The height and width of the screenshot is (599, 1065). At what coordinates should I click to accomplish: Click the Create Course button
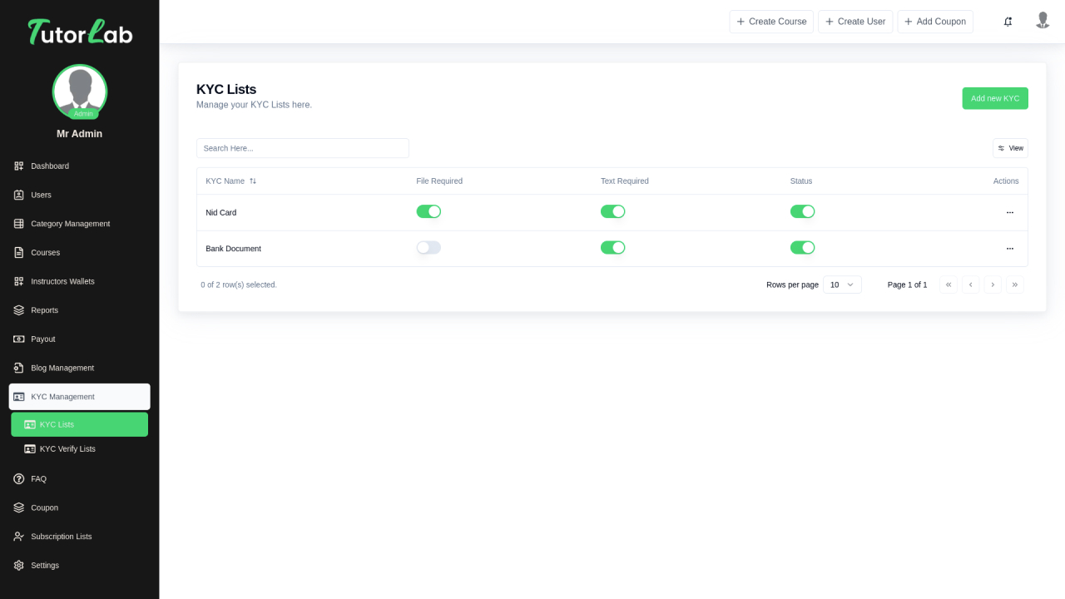771,22
